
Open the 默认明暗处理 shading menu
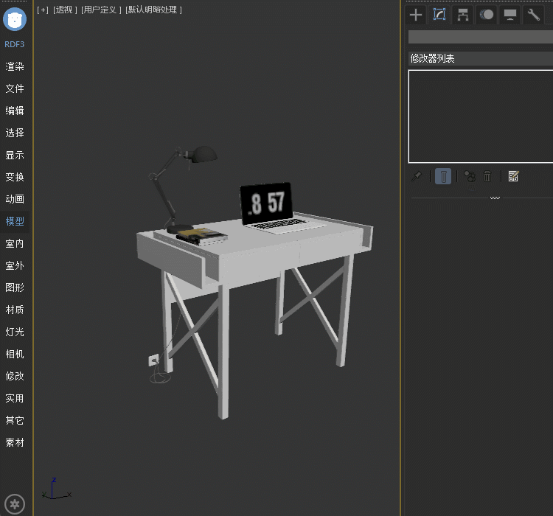point(153,10)
